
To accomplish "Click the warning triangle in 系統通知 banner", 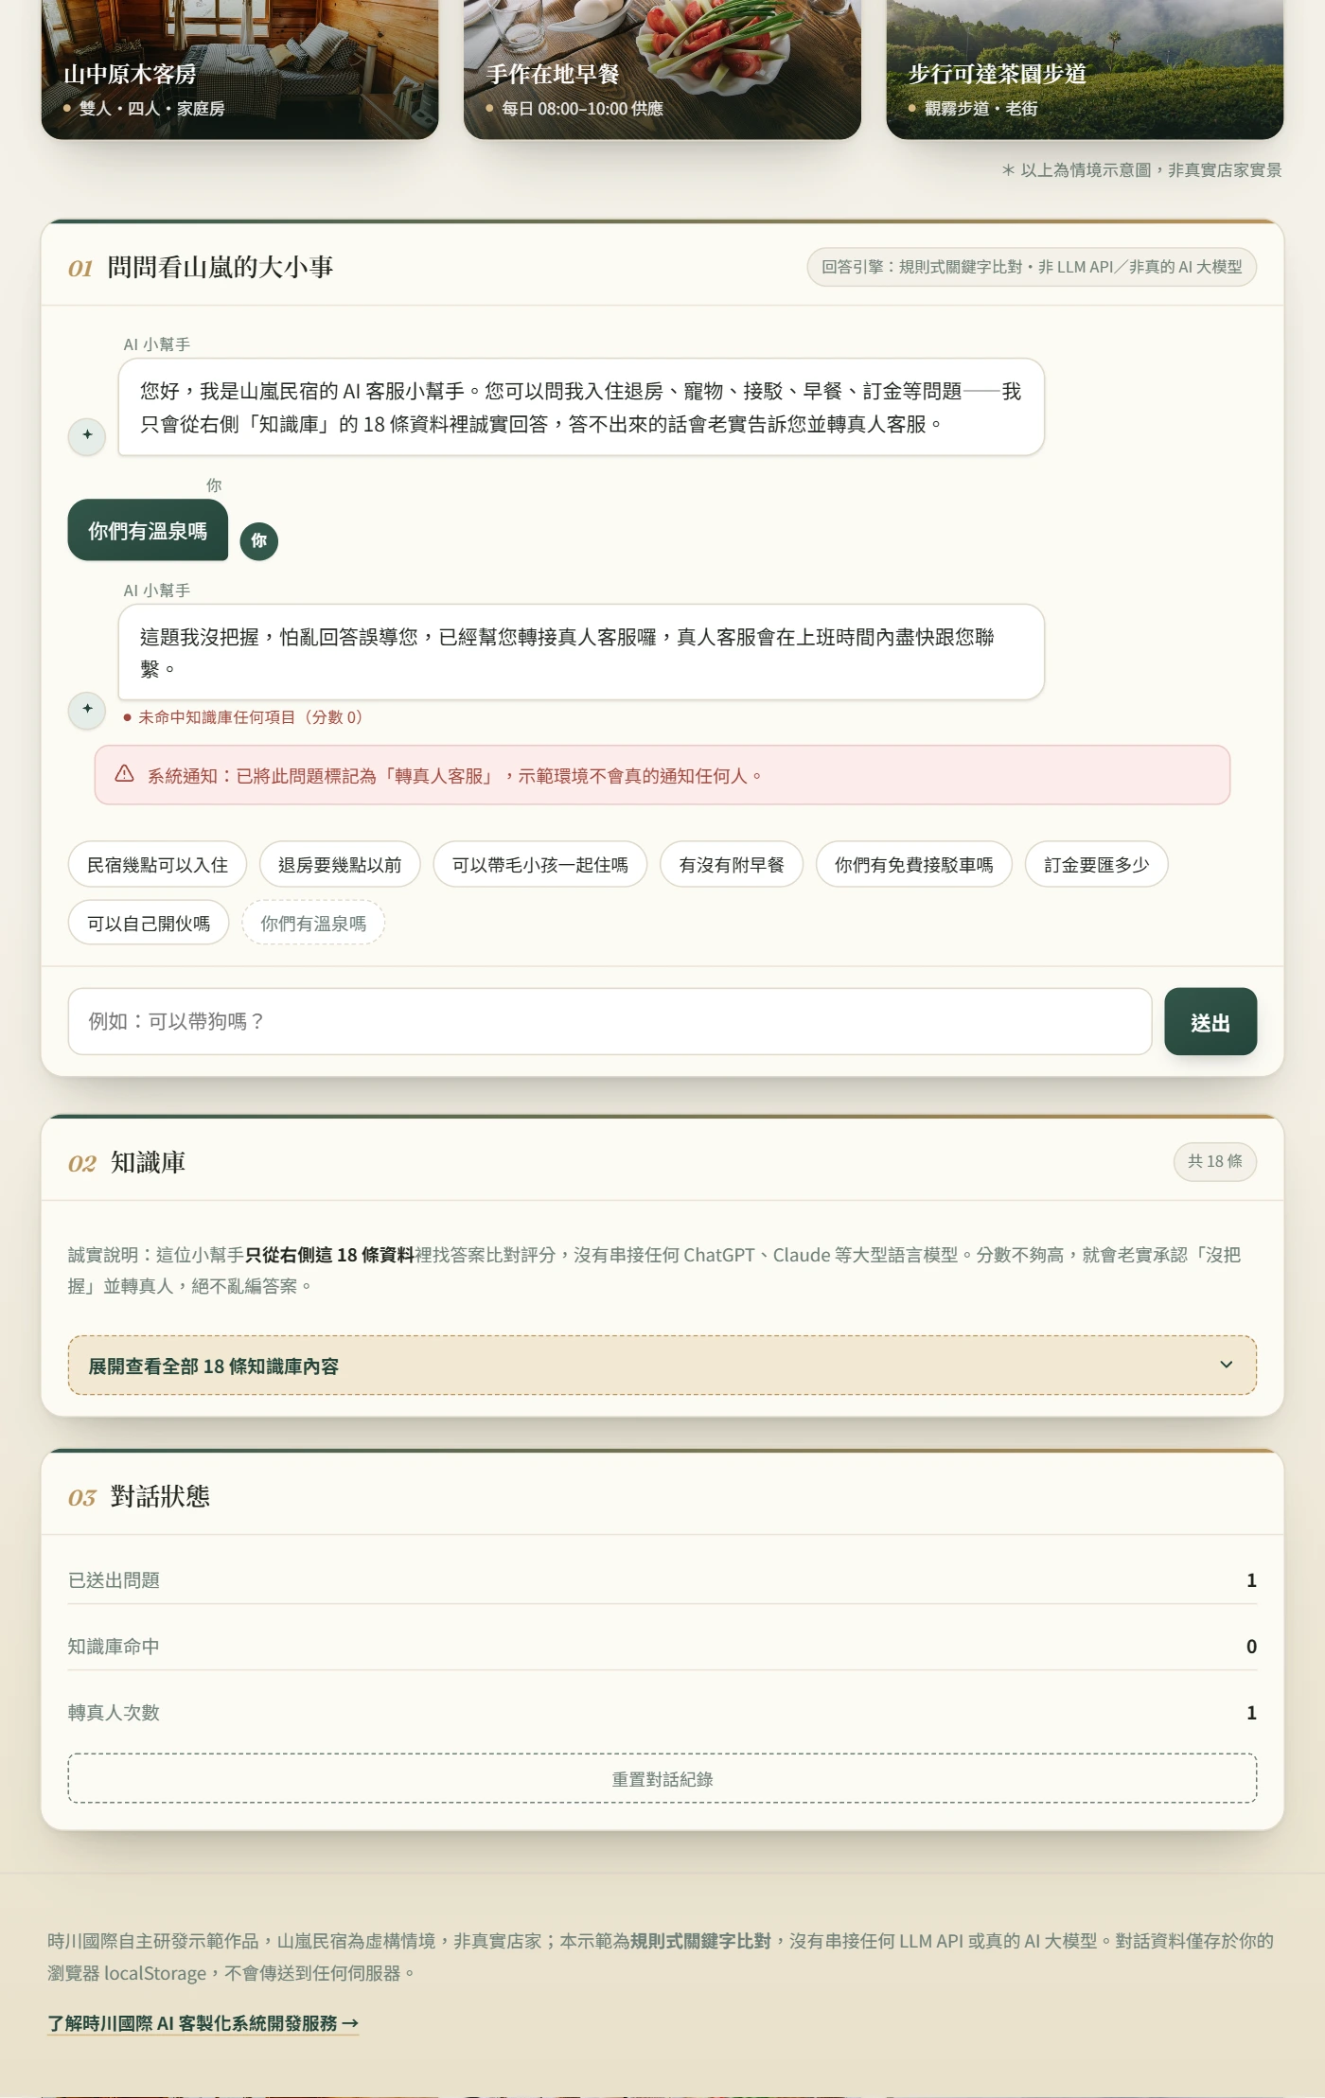I will 124,775.
